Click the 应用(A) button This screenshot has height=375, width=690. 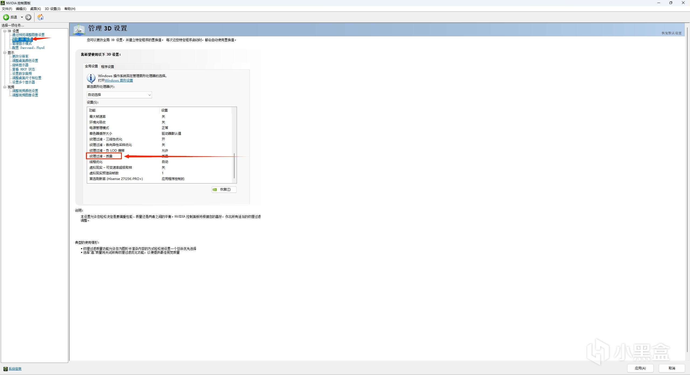coord(640,368)
